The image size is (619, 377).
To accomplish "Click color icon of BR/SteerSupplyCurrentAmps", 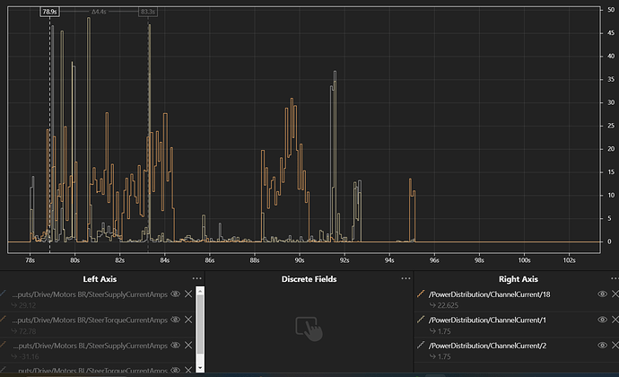I will click(4, 294).
